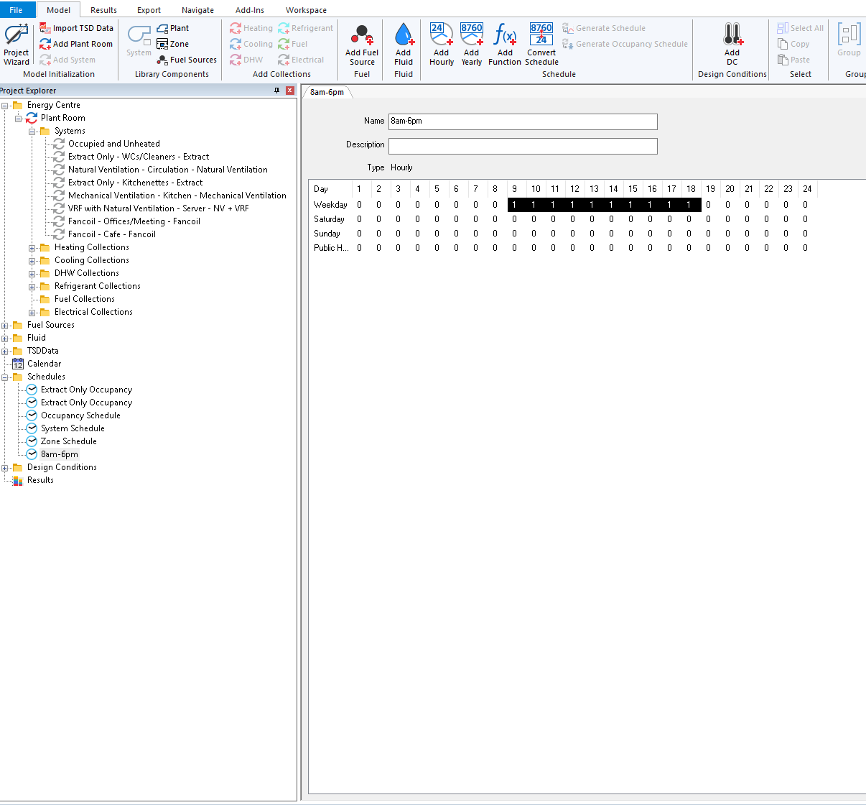Select the Zone library component

tap(173, 44)
